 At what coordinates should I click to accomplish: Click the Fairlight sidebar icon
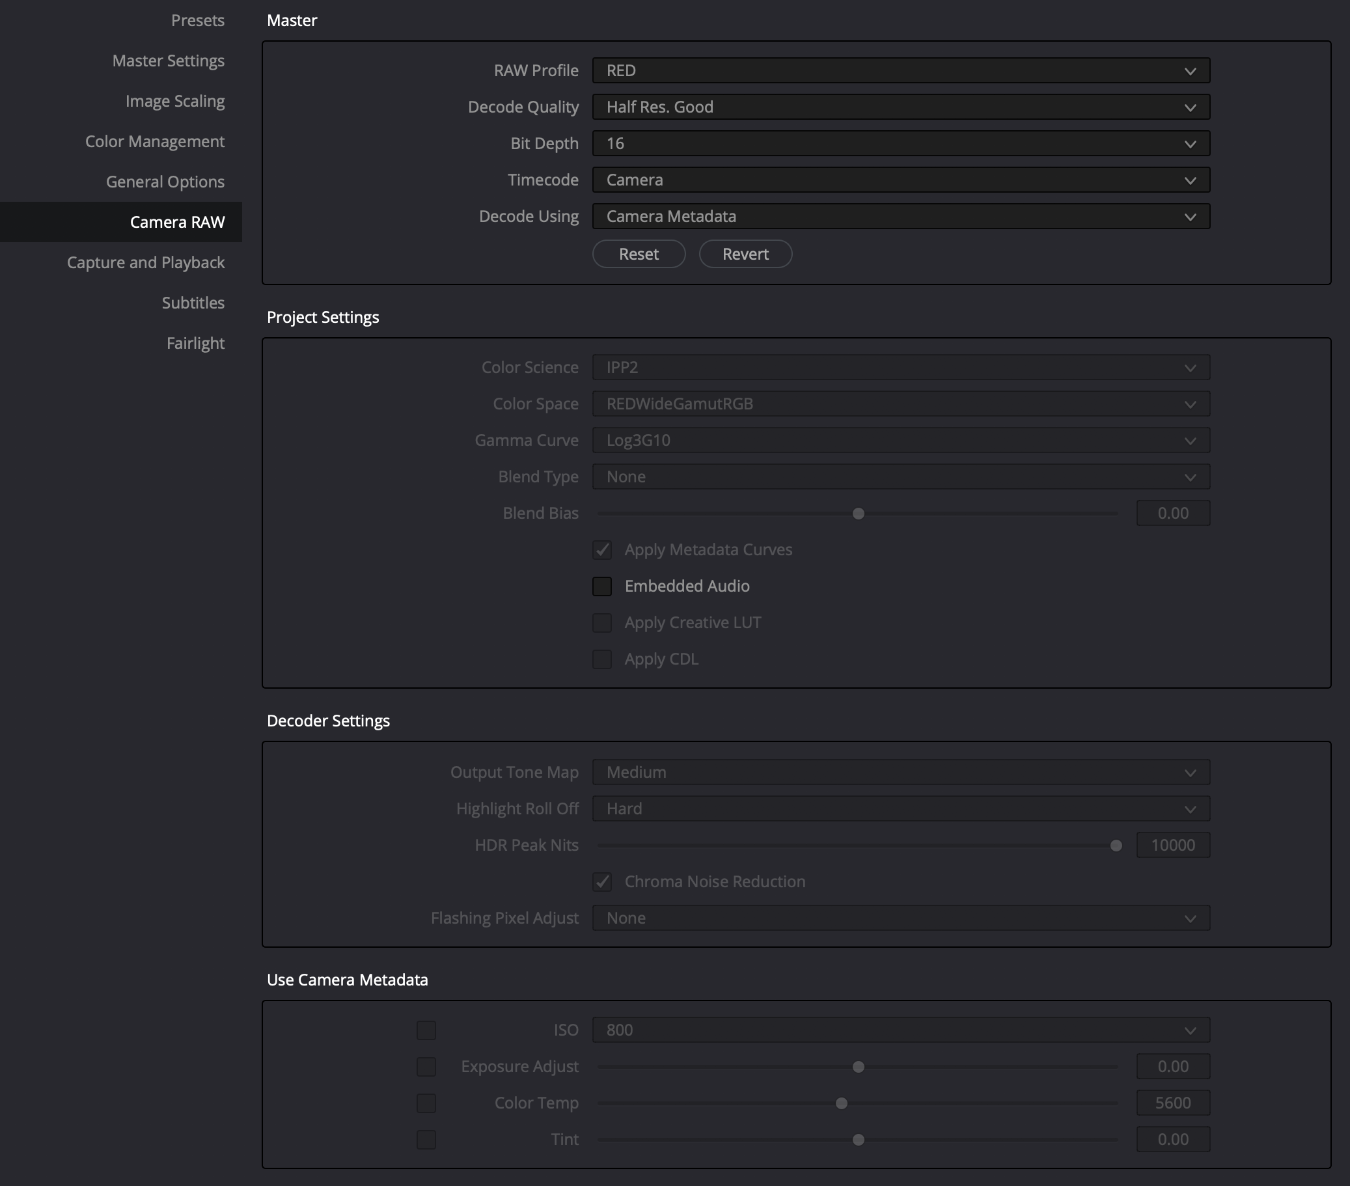point(195,342)
